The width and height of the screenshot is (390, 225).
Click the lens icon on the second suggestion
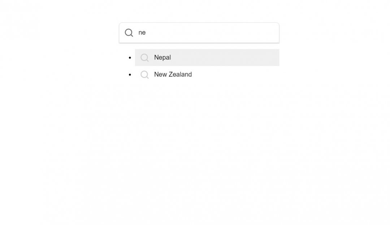(144, 74)
